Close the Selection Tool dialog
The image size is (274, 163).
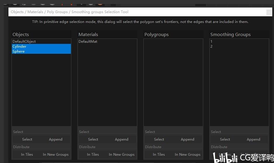tap(269, 12)
